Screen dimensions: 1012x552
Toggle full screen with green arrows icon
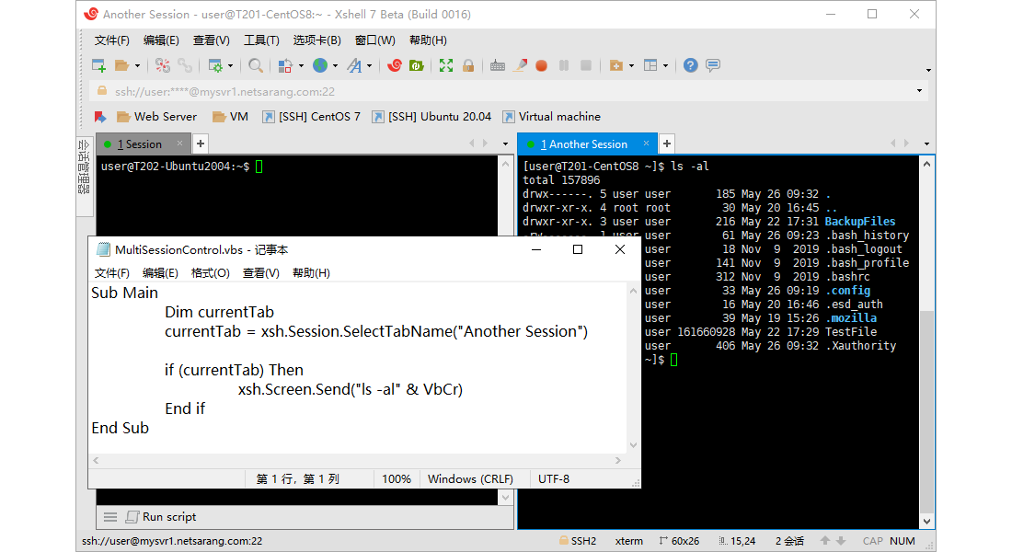[x=446, y=65]
